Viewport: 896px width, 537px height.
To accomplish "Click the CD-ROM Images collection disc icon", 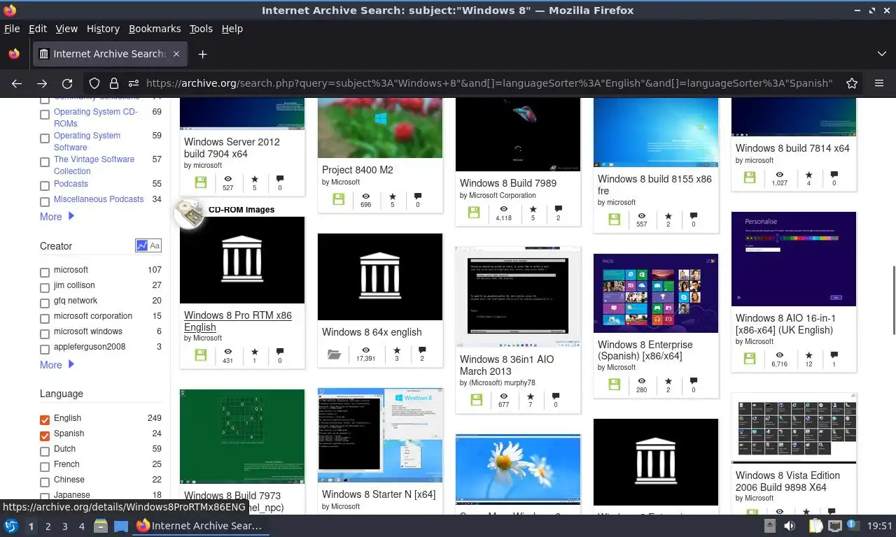I will click(x=189, y=214).
